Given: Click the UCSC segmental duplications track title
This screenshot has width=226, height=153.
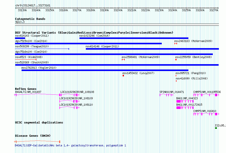Looking at the screenshot, I should coord(39,122).
